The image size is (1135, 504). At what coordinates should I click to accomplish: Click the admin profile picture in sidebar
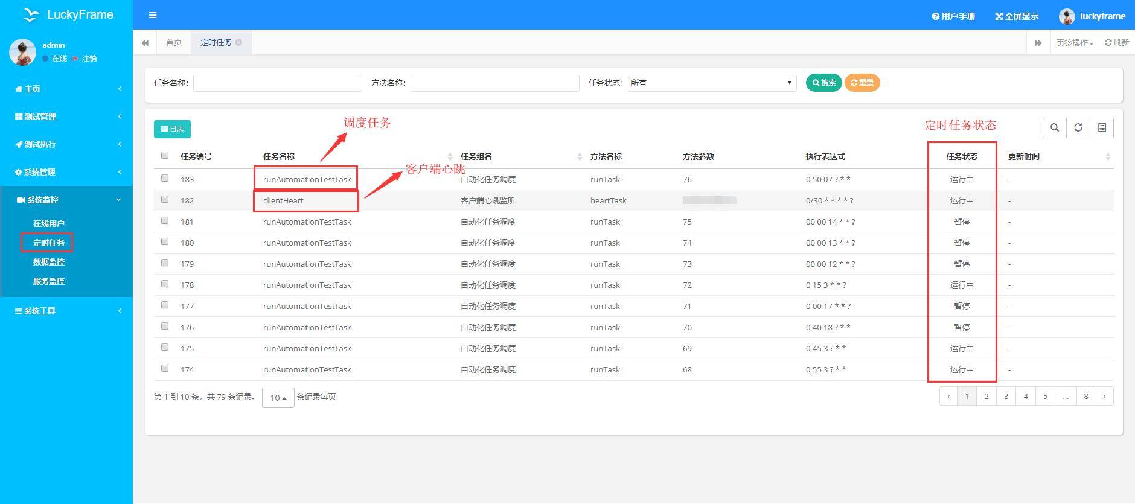pyautogui.click(x=22, y=52)
